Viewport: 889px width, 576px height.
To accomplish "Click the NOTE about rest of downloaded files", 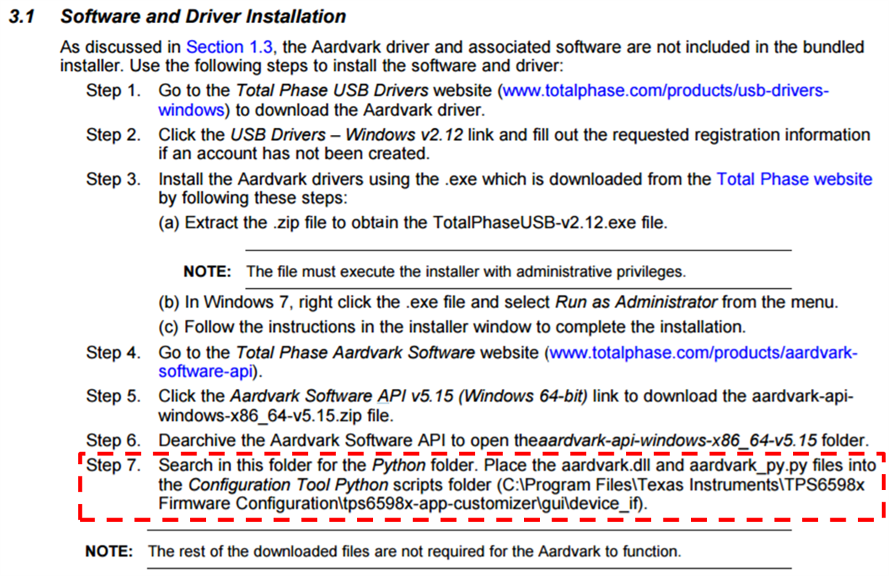I will (x=383, y=552).
